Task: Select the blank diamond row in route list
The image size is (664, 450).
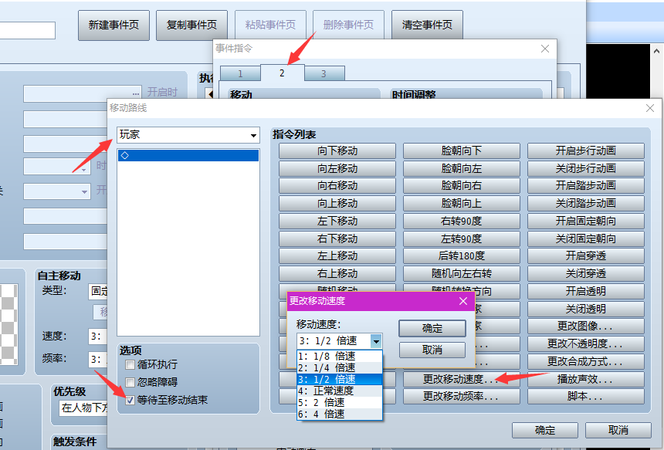Action: click(x=188, y=155)
